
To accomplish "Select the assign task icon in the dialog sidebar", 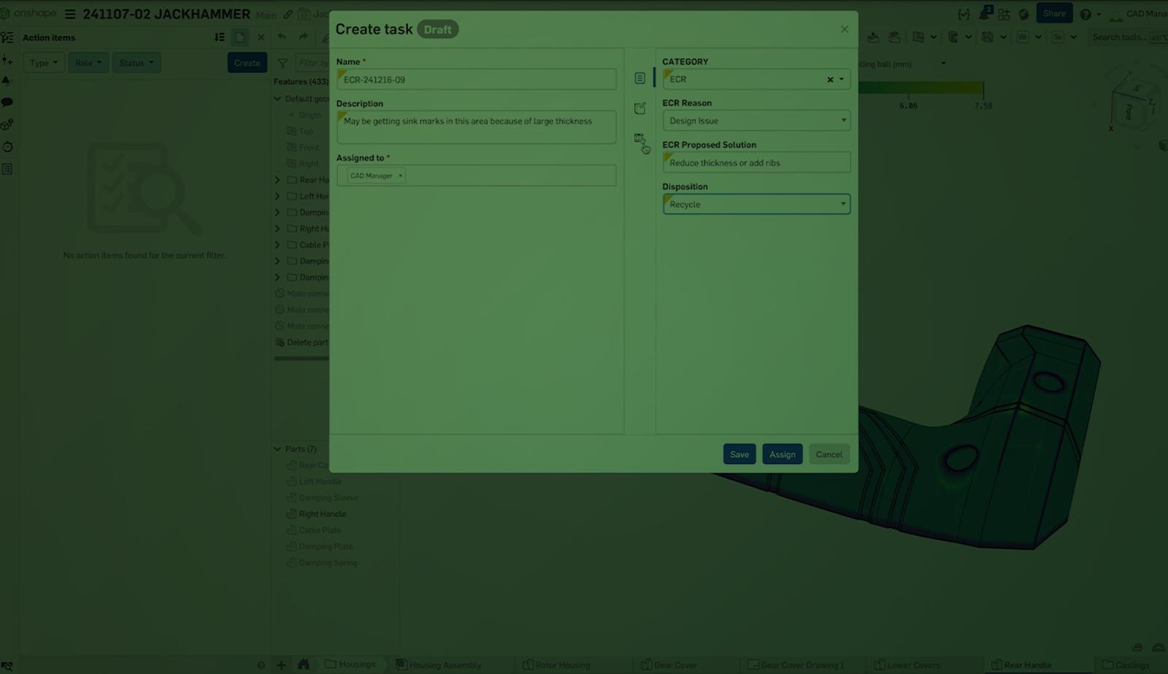I will tap(640, 139).
